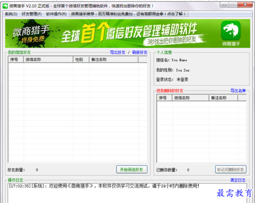255x203 pixels.
Task: Click 微信名称 header in deleted-friends list
Action: tap(190, 98)
